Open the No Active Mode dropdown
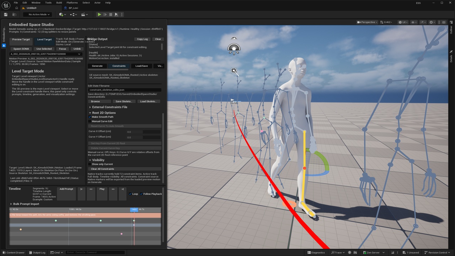 pyautogui.click(x=38, y=15)
